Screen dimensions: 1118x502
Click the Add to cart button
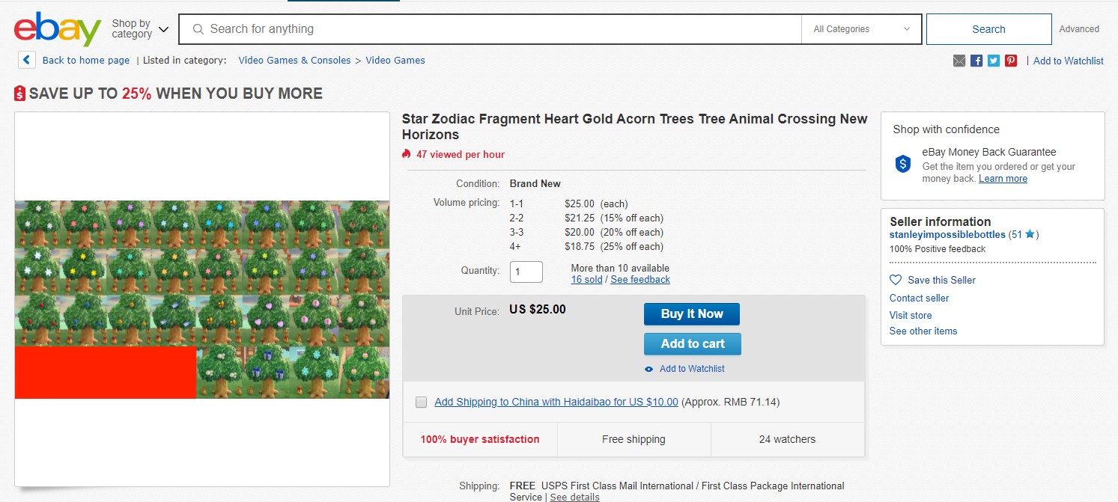point(692,344)
